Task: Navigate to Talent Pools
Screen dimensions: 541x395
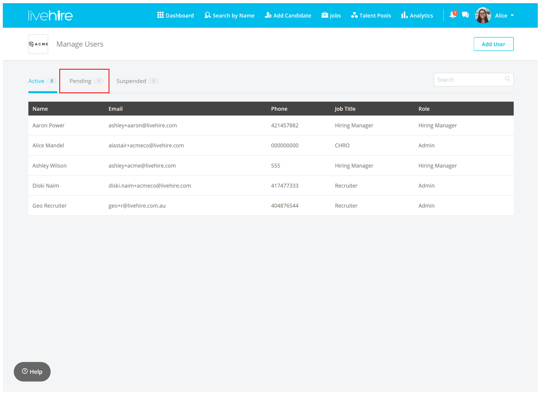Action: click(371, 16)
